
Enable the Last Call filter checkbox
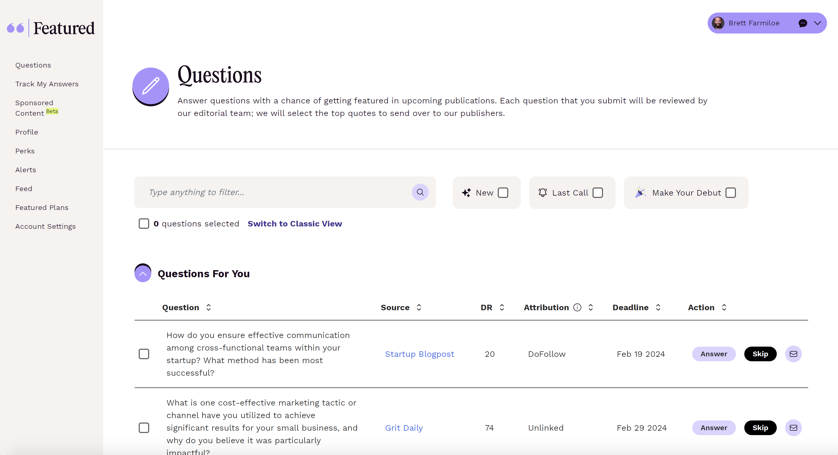click(597, 193)
